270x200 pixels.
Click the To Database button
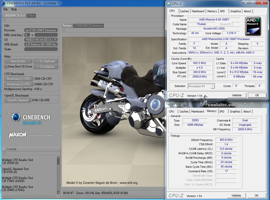[45, 66]
